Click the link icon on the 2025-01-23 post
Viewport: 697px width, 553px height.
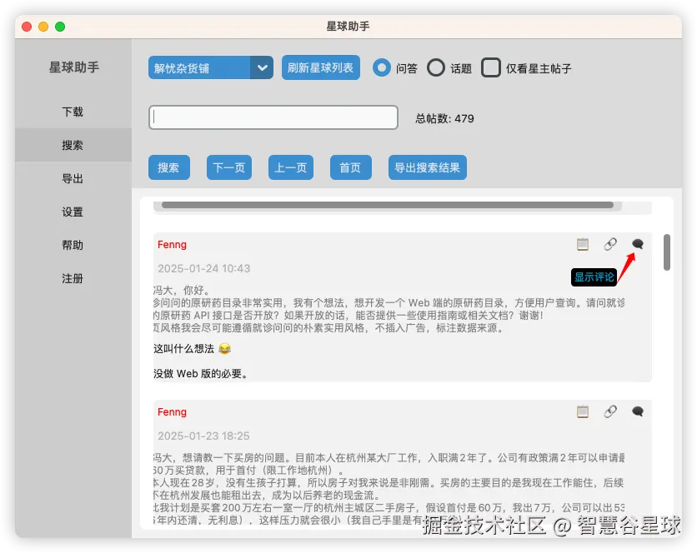click(610, 411)
